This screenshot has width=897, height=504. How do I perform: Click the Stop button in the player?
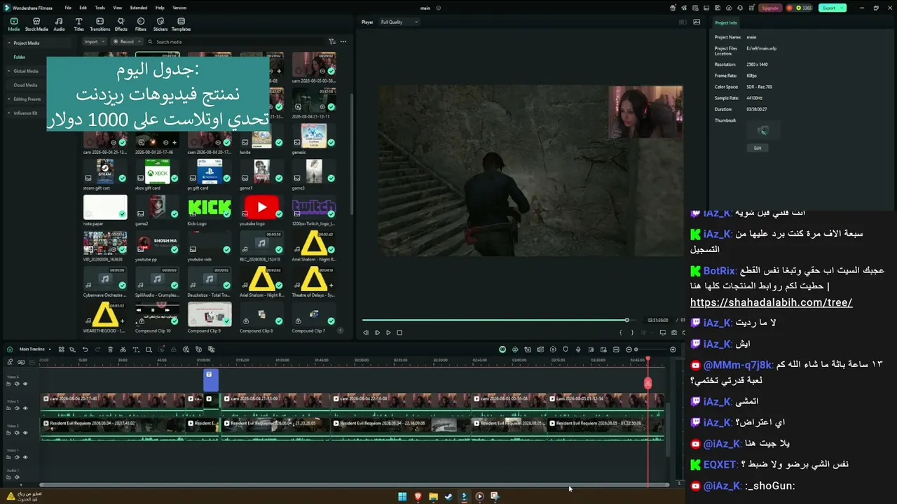coord(399,332)
